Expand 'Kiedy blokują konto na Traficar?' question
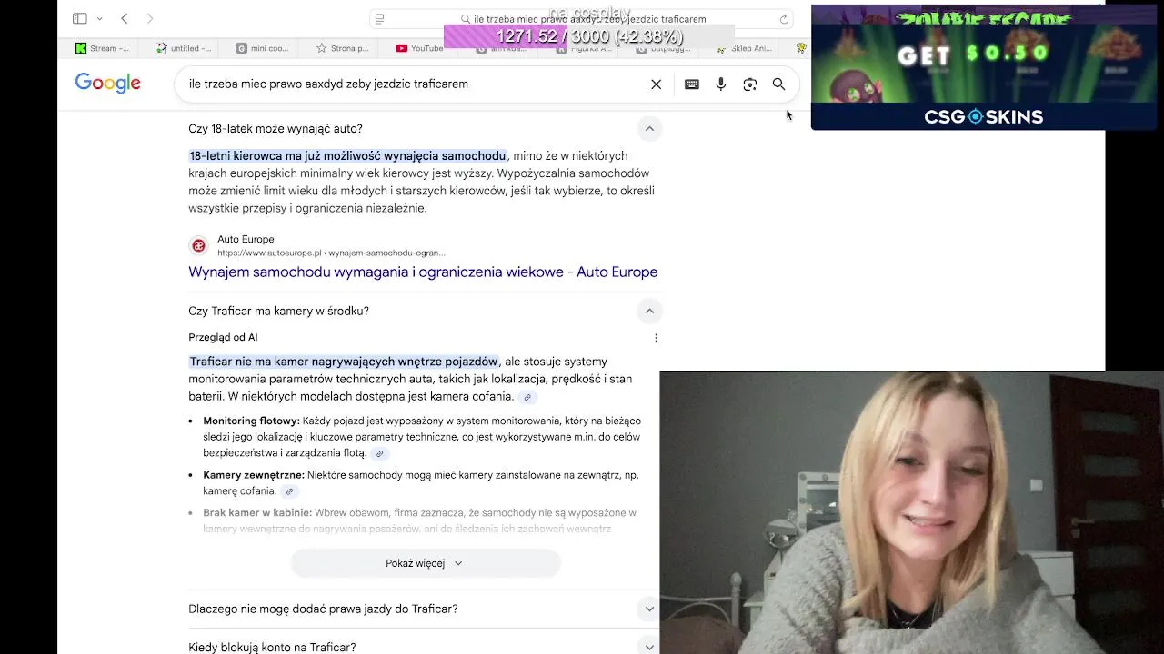Viewport: 1164px width, 654px height. point(649,647)
